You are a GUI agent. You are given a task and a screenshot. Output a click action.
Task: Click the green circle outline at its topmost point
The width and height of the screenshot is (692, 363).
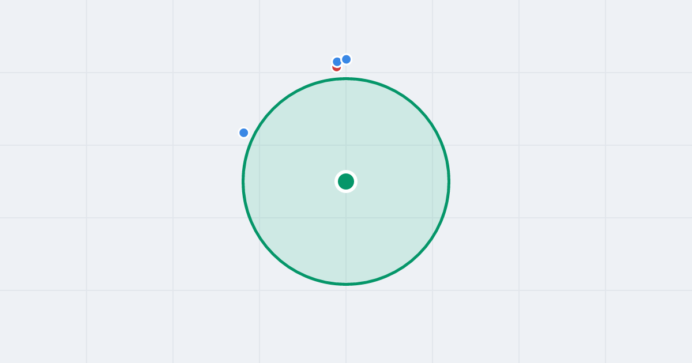pos(346,79)
